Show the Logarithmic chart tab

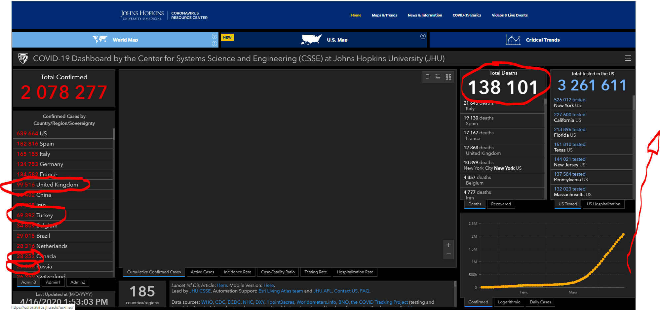pos(509,302)
